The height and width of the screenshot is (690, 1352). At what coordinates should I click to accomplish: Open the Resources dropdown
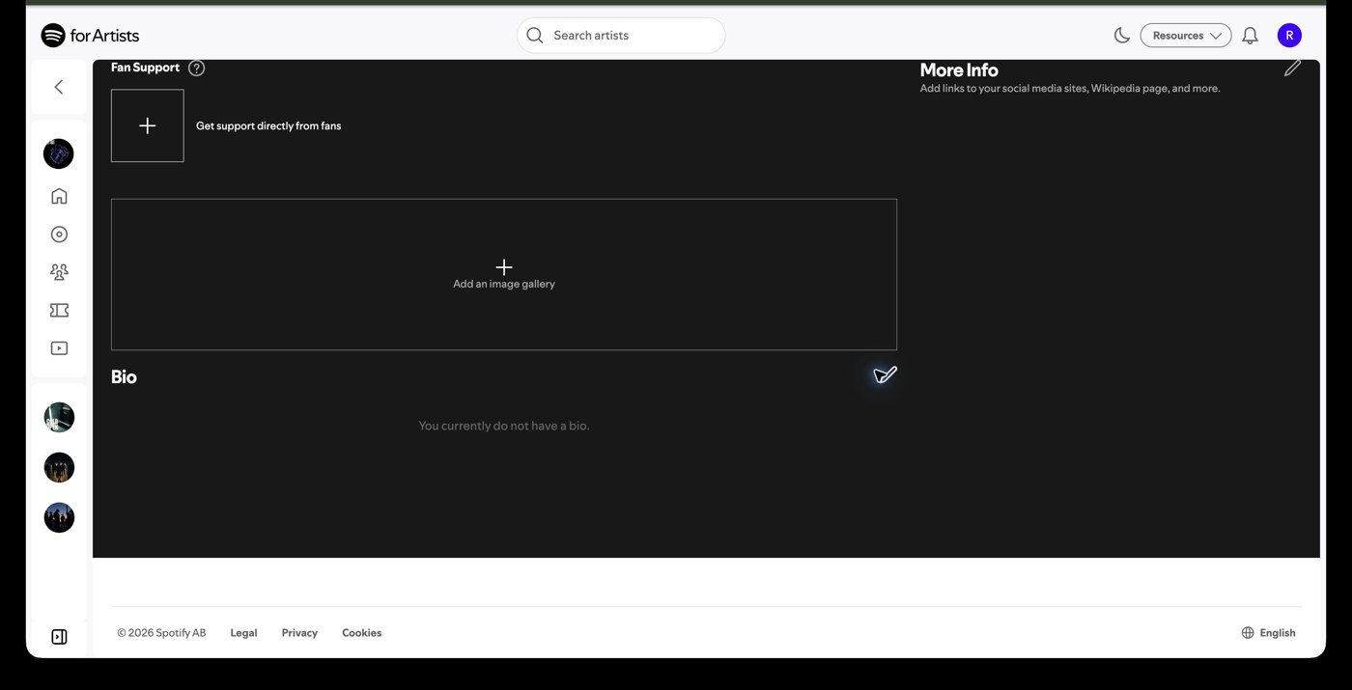(x=1186, y=36)
